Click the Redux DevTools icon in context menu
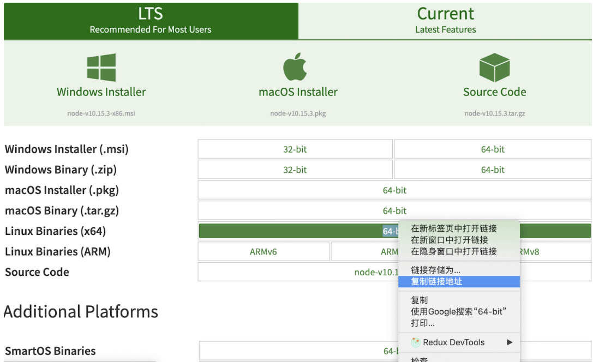This screenshot has width=593, height=362. (416, 342)
